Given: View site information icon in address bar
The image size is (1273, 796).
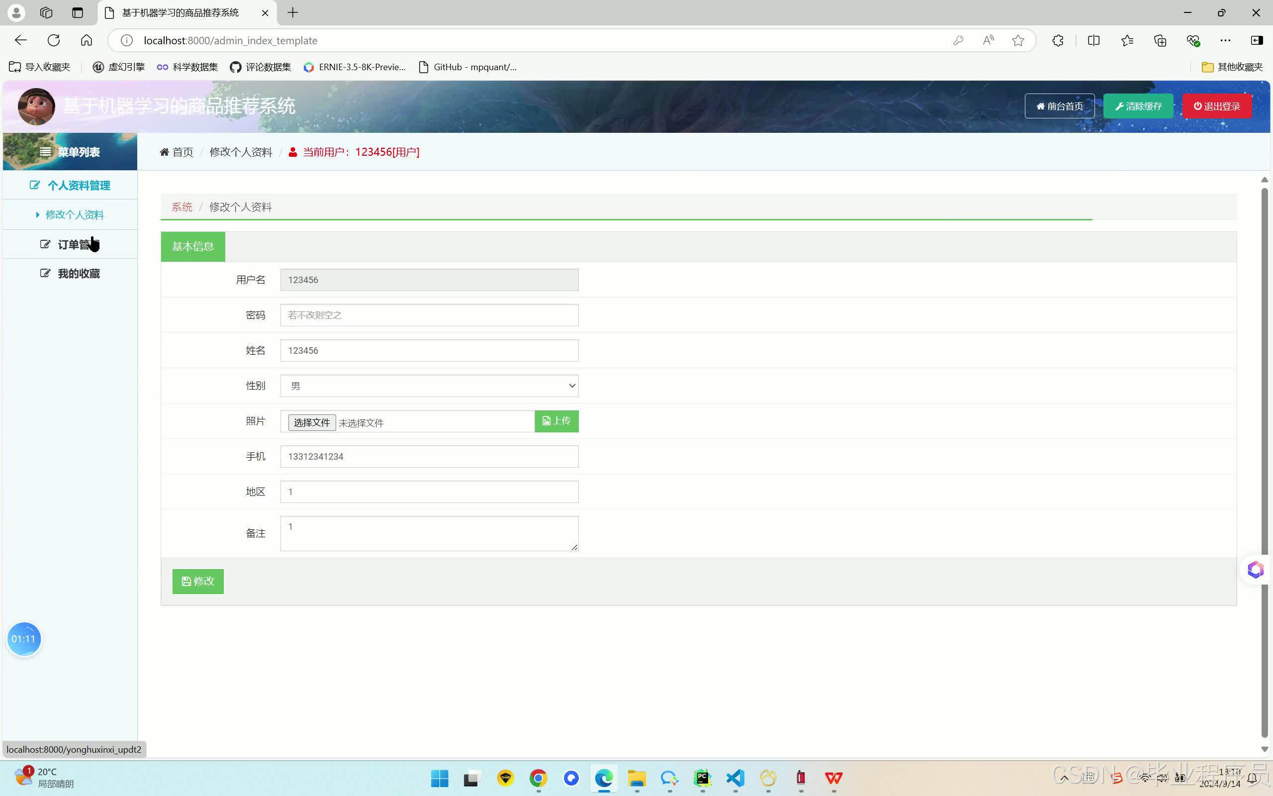Looking at the screenshot, I should pyautogui.click(x=126, y=40).
